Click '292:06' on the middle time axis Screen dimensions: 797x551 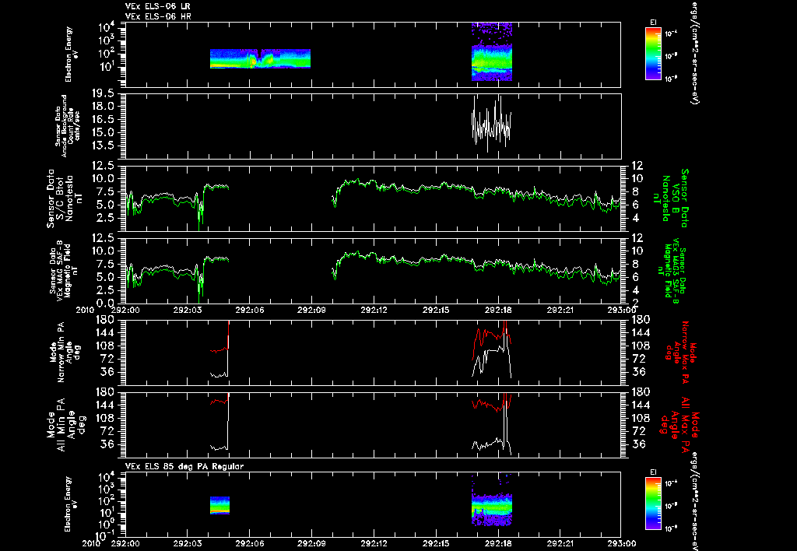tap(250, 310)
